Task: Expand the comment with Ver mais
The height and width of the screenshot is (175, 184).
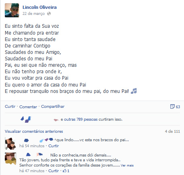Action: coord(127,165)
